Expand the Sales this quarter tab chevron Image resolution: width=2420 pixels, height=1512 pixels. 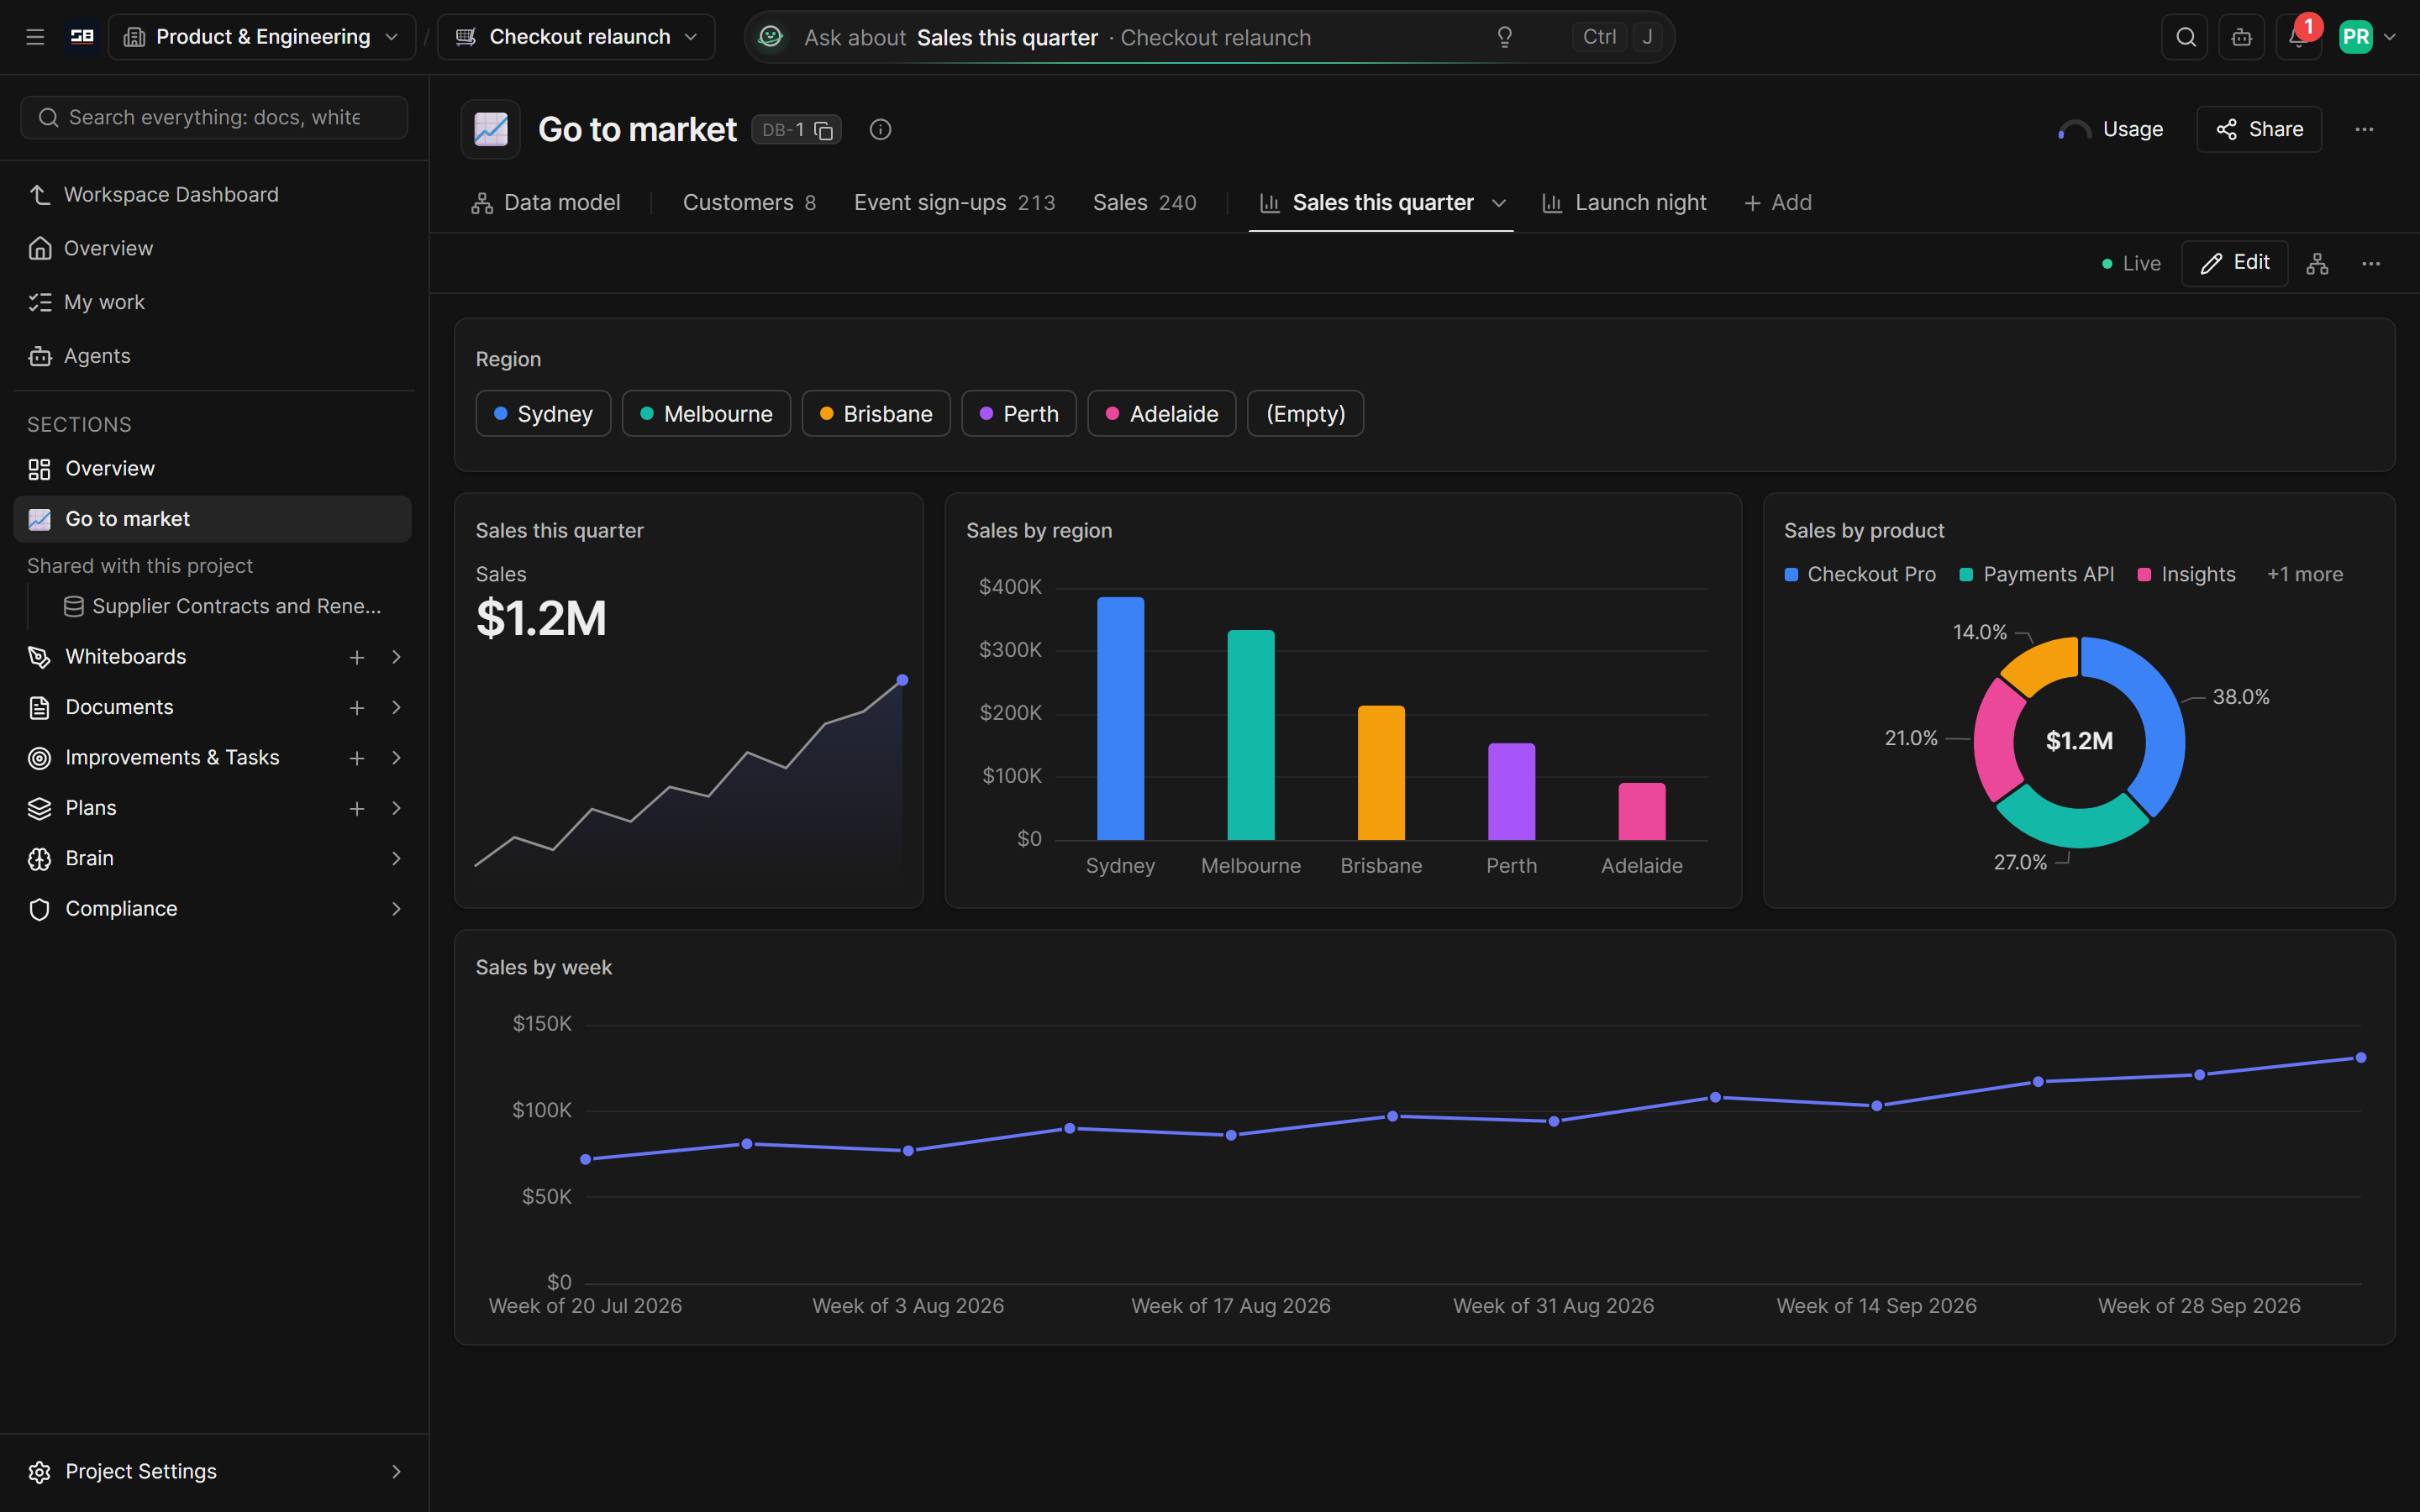tap(1499, 203)
